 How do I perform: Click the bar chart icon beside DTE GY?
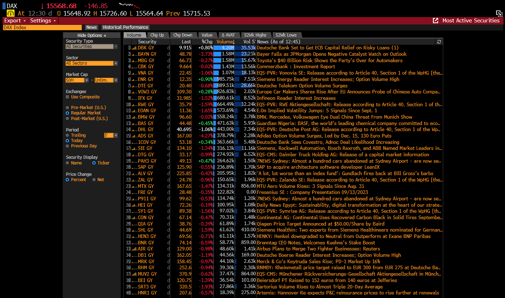coord(134,86)
